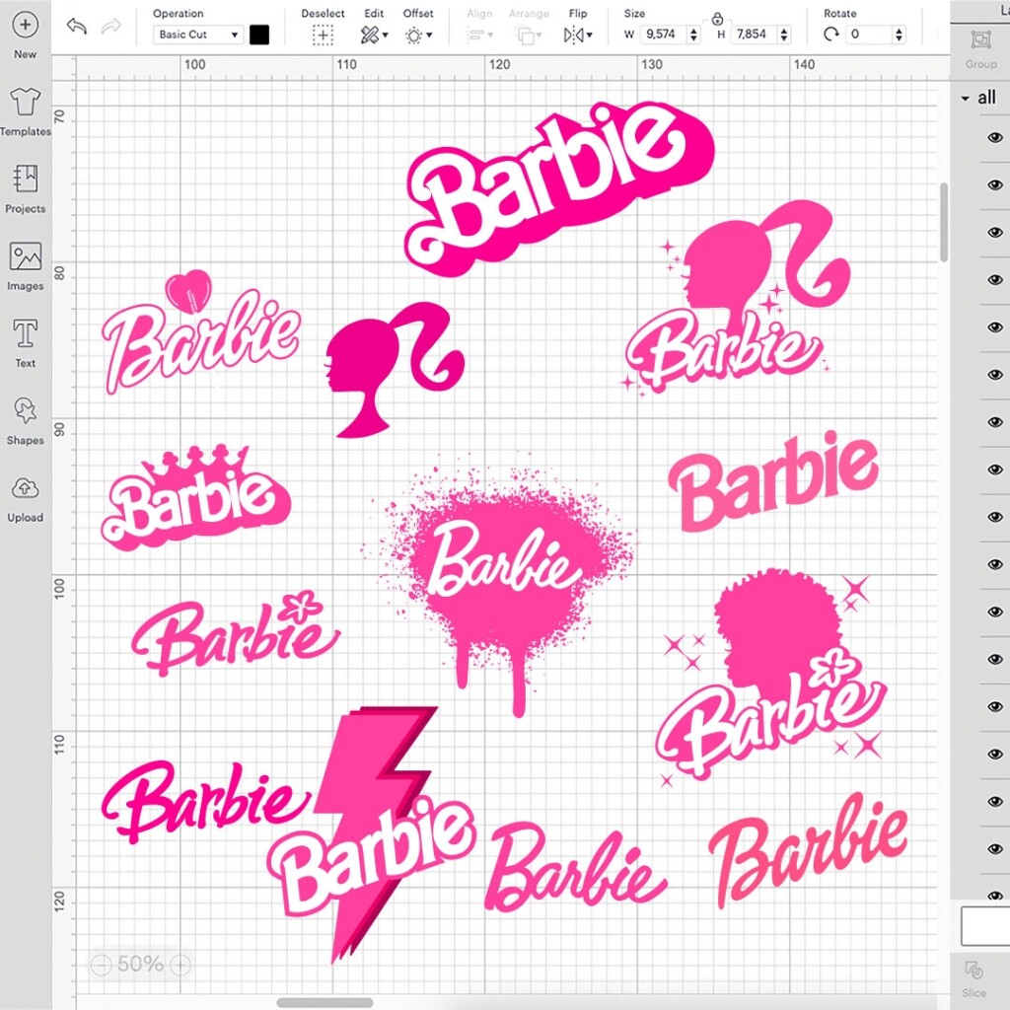
Task: Click the Width value stepper arrows
Action: (x=693, y=35)
